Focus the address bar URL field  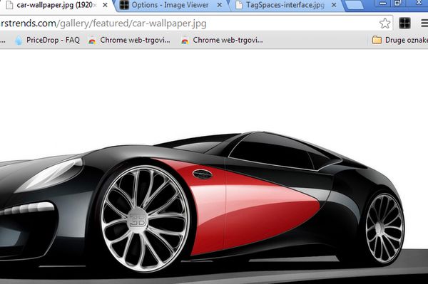tap(188, 23)
